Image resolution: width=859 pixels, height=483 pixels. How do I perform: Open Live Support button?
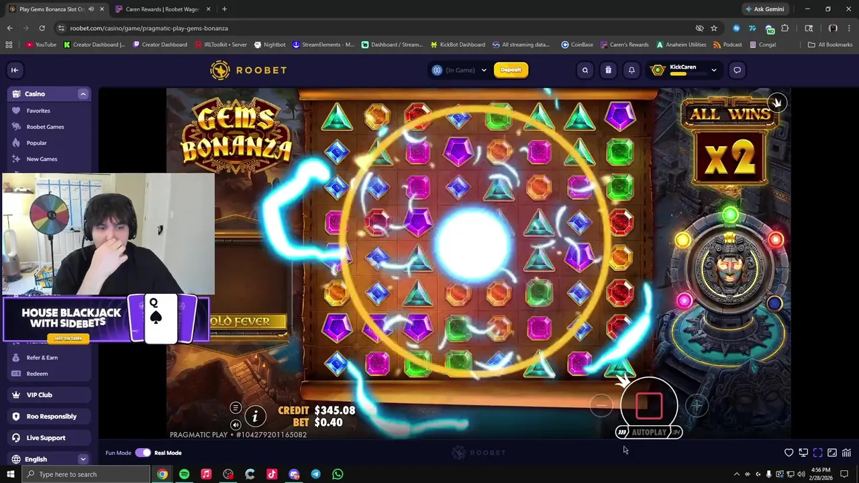point(50,438)
